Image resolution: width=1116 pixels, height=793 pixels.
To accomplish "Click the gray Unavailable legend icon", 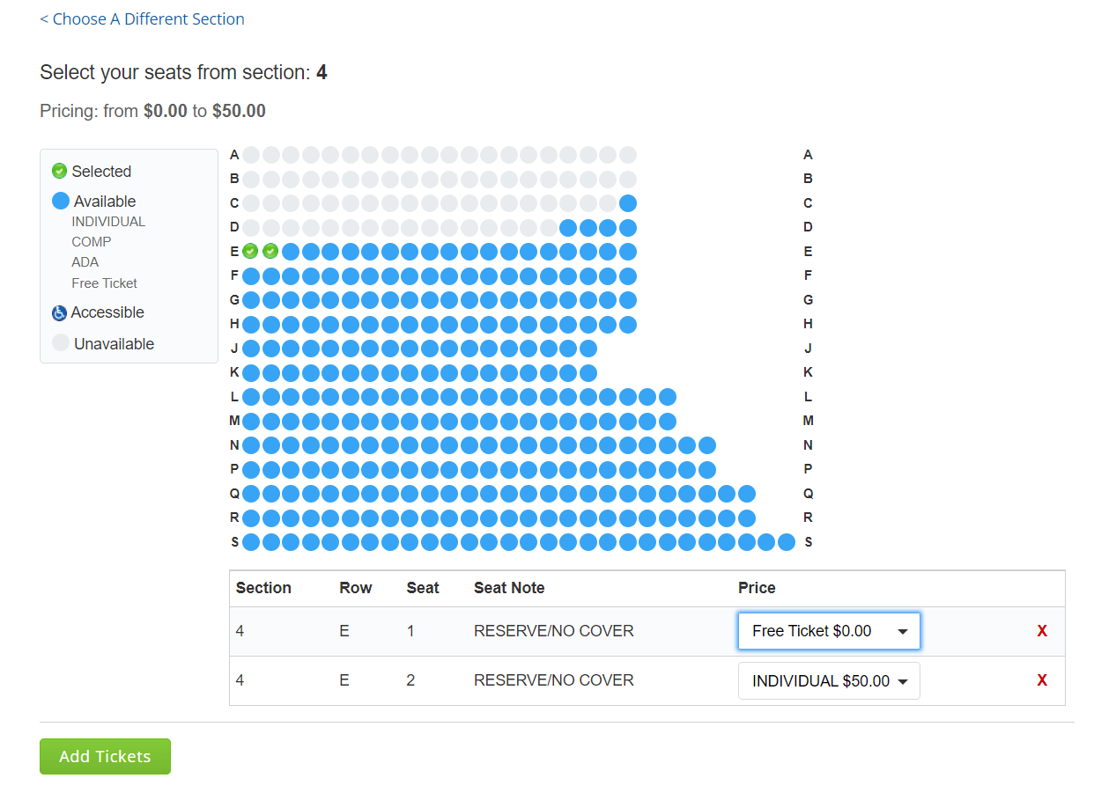I will tap(60, 343).
